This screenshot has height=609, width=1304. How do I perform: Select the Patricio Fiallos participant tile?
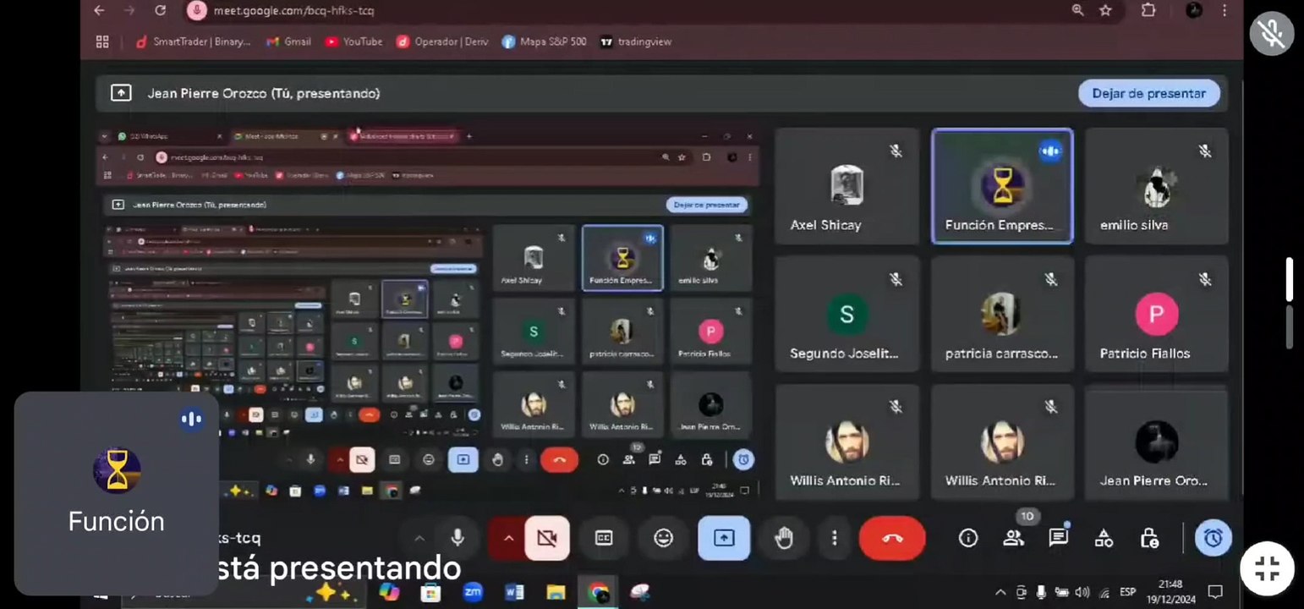1156,314
